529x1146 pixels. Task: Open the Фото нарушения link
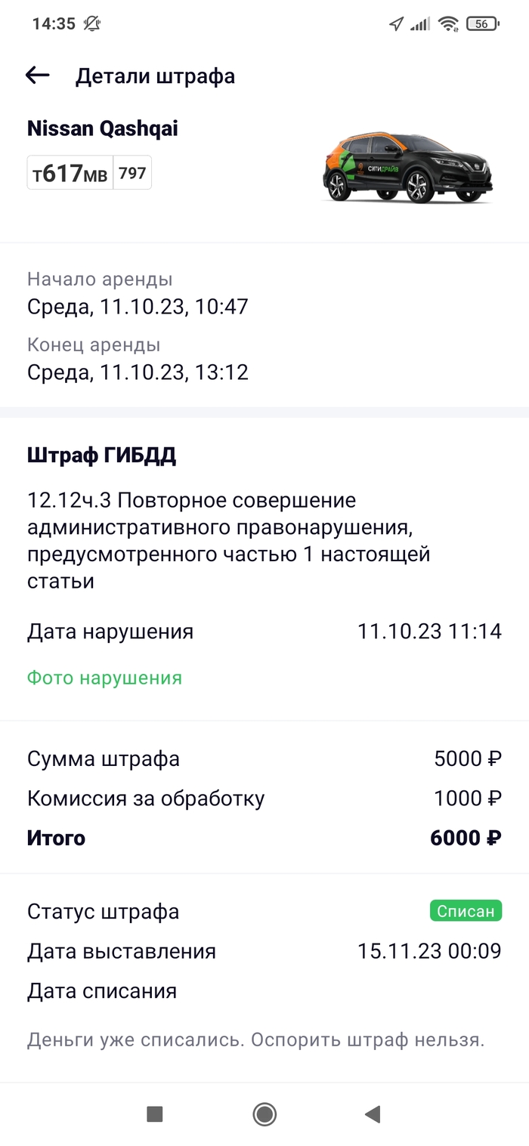pos(104,678)
